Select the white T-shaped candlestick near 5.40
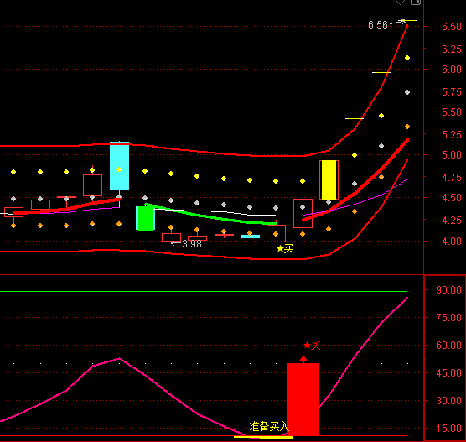 (x=355, y=127)
